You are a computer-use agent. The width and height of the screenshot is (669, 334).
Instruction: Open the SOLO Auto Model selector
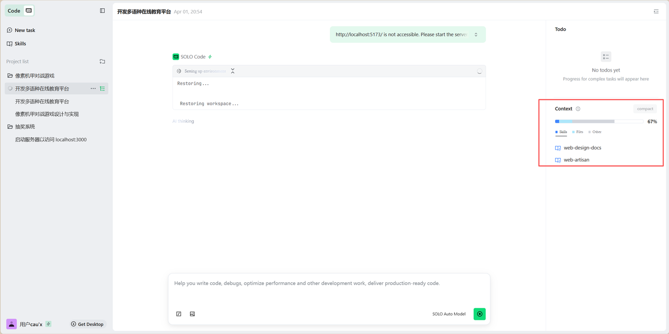(448, 314)
